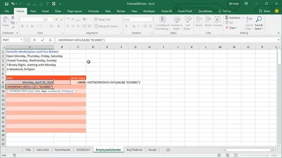Confirm the formula with the checkmark icon
The width and height of the screenshot is (282, 158).
click(42, 40)
